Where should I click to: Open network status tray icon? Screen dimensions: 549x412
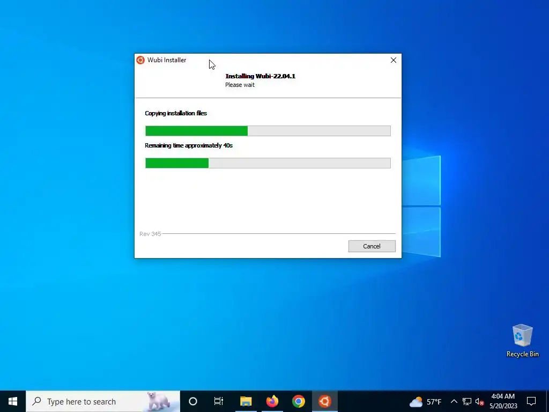click(467, 401)
